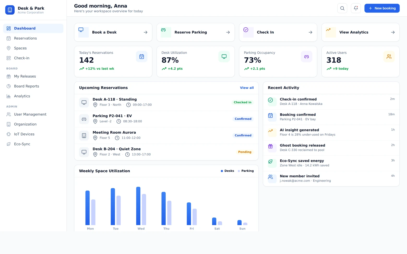The height and width of the screenshot is (254, 407).
Task: Toggle the Desks legend item in chart
Action: coord(228,171)
